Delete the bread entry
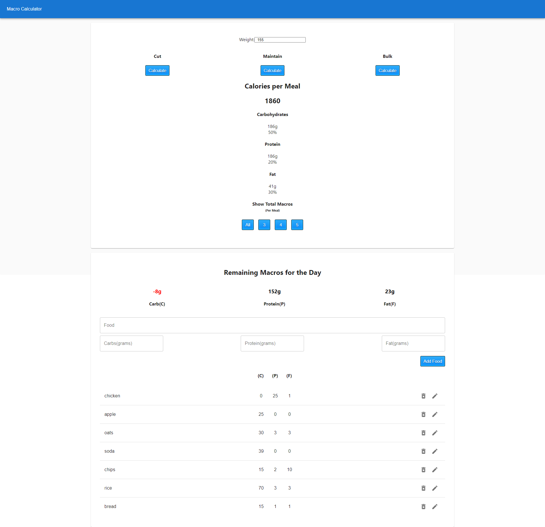 tap(423, 507)
